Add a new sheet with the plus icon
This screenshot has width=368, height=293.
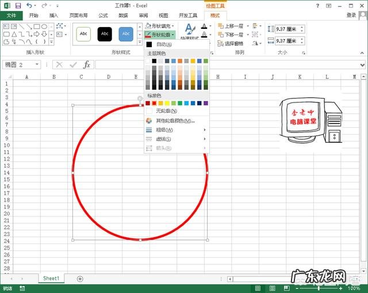point(80,279)
